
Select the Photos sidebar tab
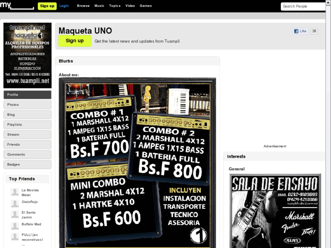27,105
